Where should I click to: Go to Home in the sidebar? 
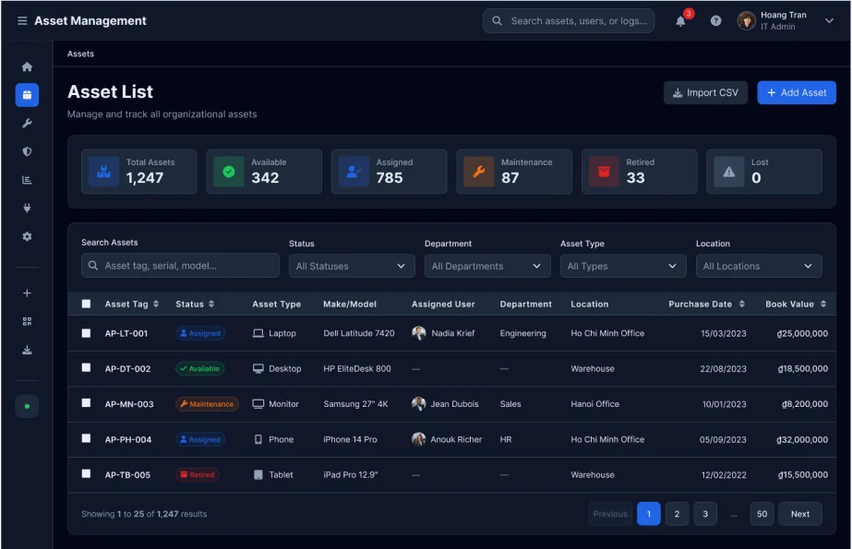27,66
